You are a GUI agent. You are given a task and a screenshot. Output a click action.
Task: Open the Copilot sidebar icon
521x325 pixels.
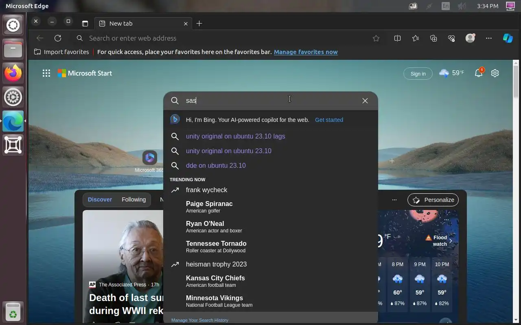click(x=508, y=38)
